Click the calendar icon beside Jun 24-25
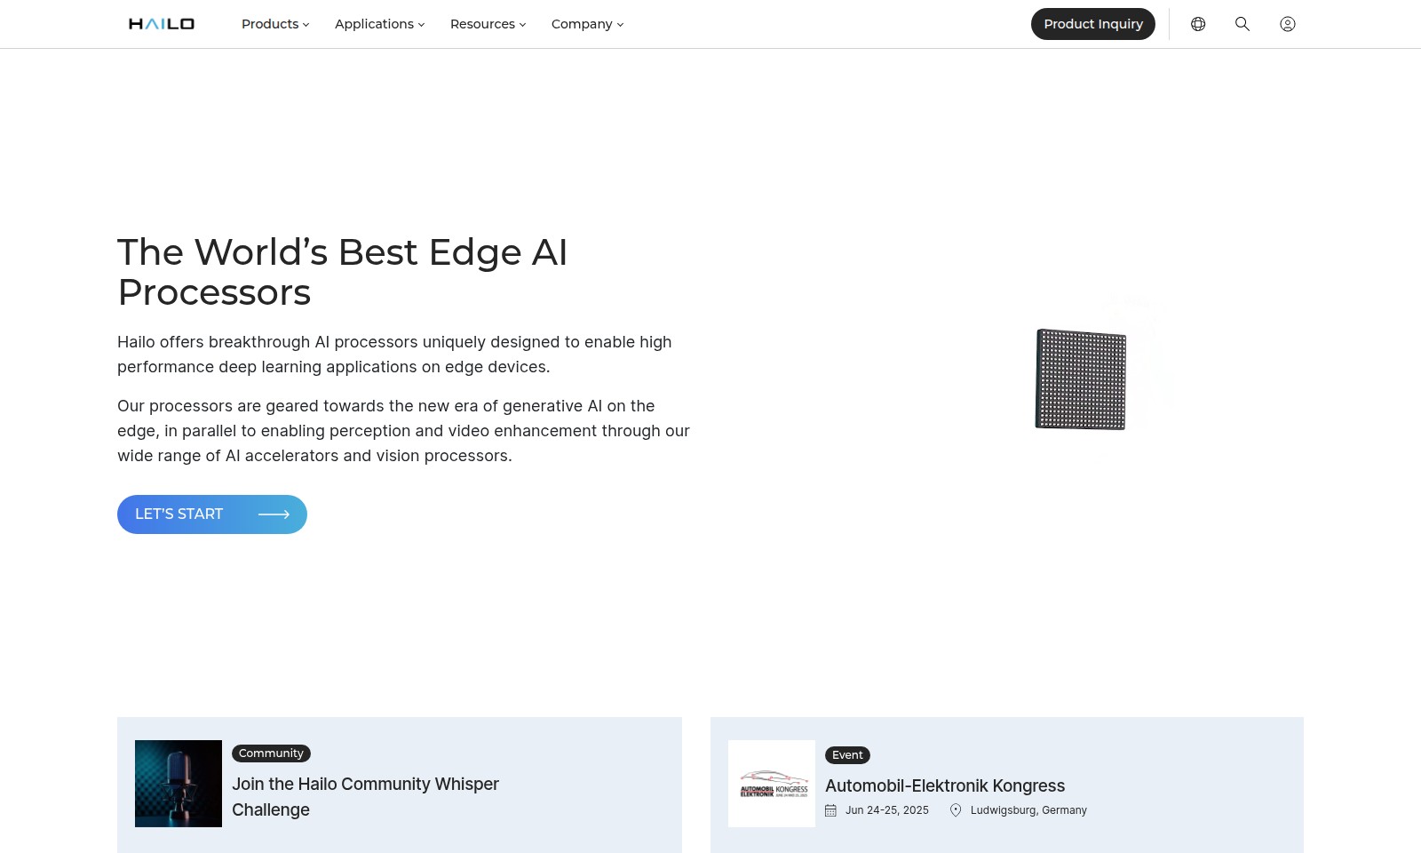 pyautogui.click(x=830, y=810)
